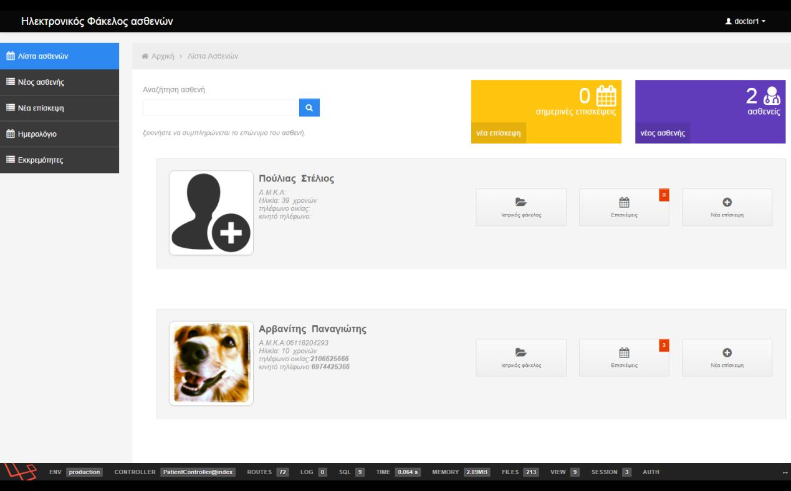Click the home icon in breadcrumb

point(146,57)
